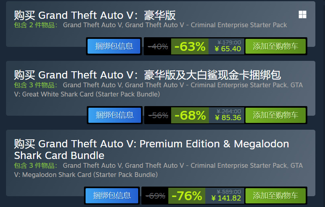Viewport: 325px width, 207px height.
Task: Open bundle info for 大白鲨现金卡捆绑包
Action: (114, 115)
